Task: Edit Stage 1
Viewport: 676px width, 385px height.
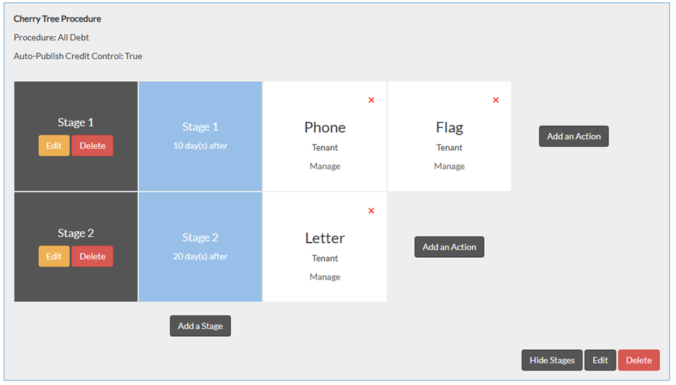Action: [54, 146]
